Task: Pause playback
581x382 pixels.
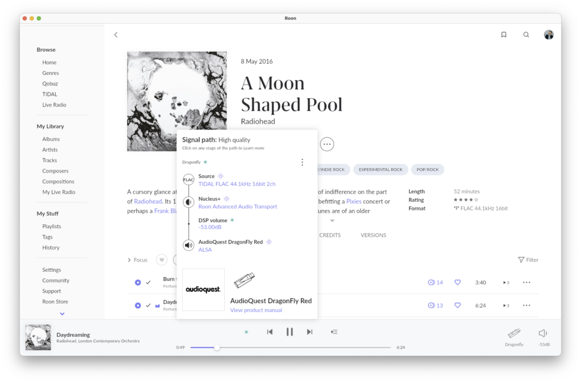Action: pos(290,331)
